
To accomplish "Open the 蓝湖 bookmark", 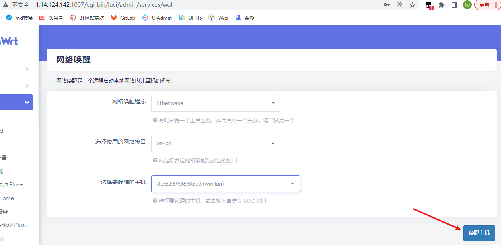I will (x=245, y=18).
